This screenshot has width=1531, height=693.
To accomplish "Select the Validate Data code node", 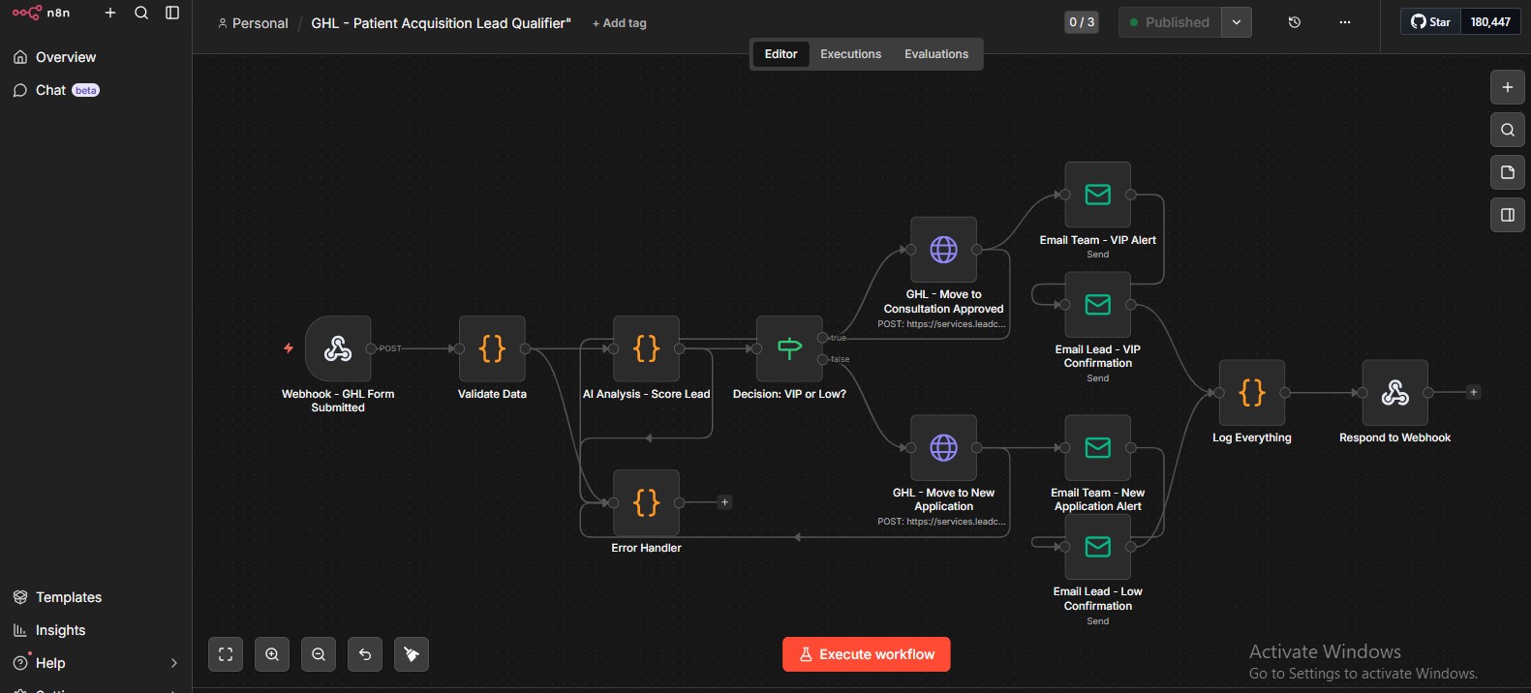I will point(492,348).
